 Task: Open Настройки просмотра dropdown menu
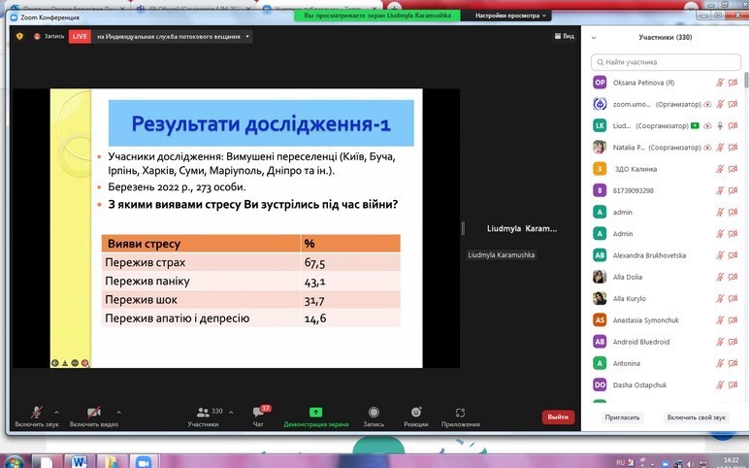point(510,16)
